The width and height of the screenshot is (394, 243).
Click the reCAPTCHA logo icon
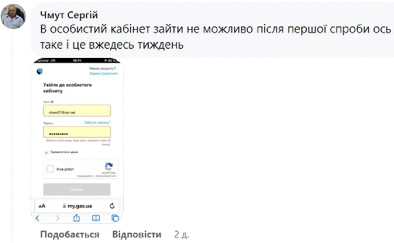click(108, 166)
